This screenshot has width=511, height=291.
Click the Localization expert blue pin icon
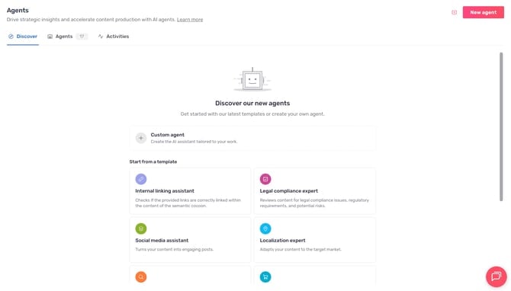(265, 229)
